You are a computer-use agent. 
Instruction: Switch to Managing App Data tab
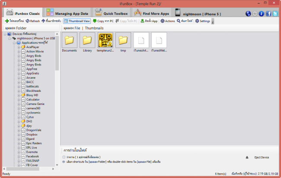pyautogui.click(x=67, y=13)
